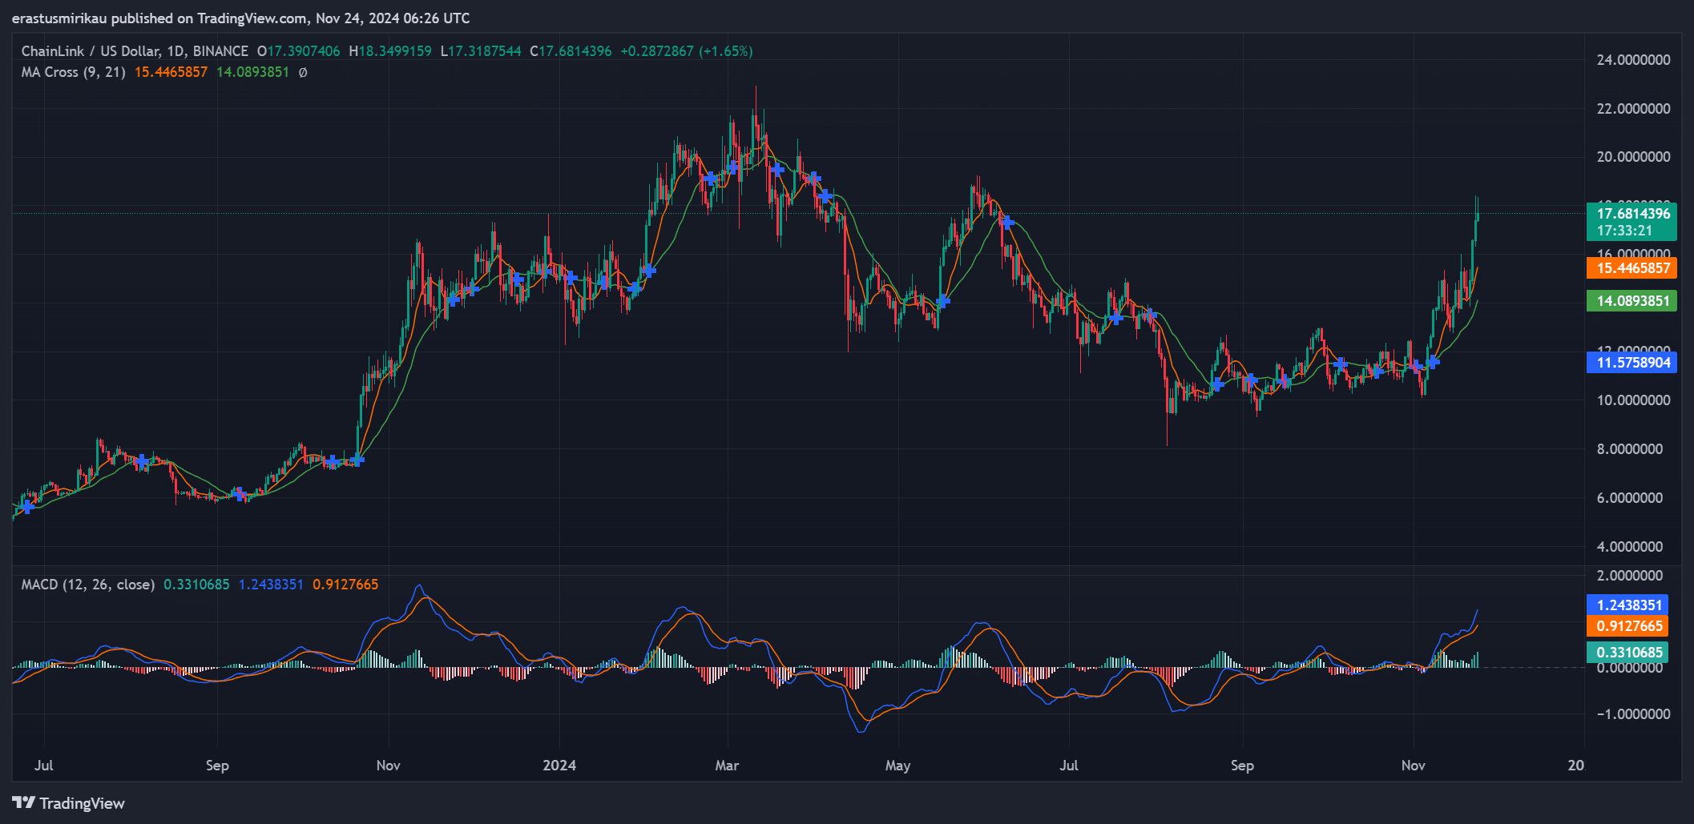
Task: Click the null-set symbol after MA Cross values
Action: click(x=303, y=72)
